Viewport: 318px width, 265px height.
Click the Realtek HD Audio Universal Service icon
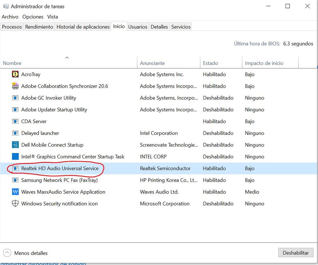pos(15,168)
